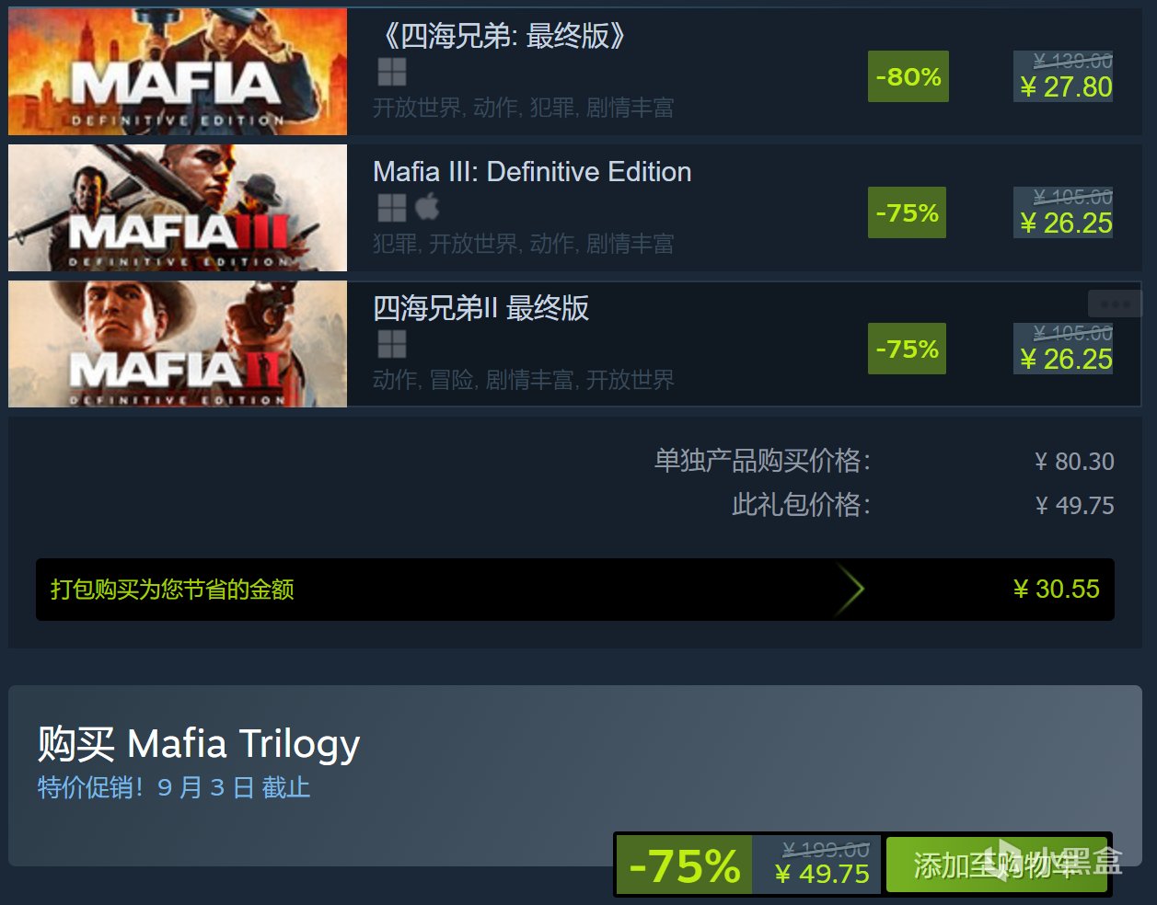Open 四海兄弟II 最终版 title link
This screenshot has height=905, width=1157.
point(480,308)
